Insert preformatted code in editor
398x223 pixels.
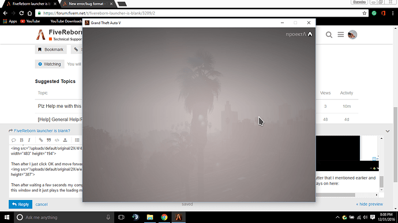click(x=57, y=140)
